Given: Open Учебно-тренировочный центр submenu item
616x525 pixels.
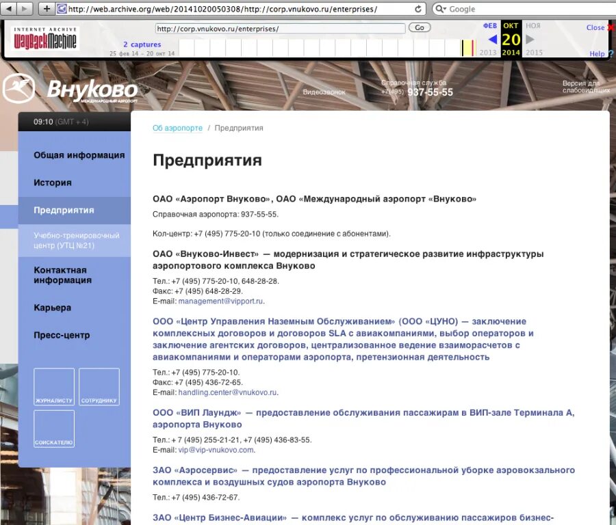Looking at the screenshot, I should (x=77, y=241).
